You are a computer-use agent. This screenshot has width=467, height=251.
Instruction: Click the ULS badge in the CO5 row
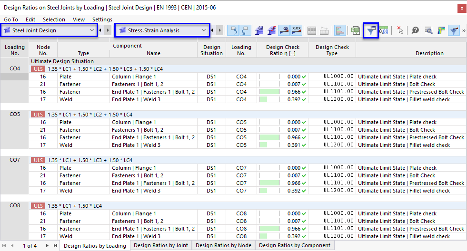point(38,115)
